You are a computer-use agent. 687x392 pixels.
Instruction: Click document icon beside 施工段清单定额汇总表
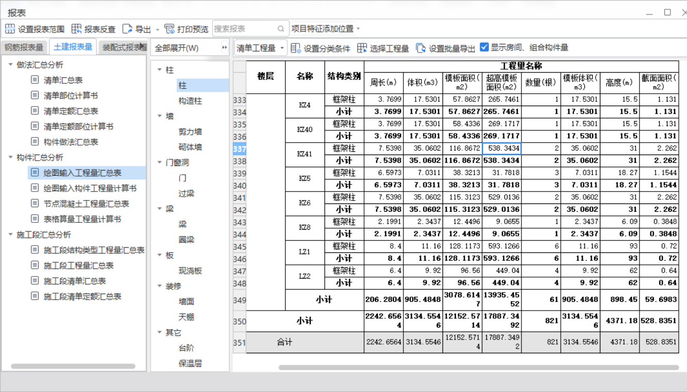(35, 296)
